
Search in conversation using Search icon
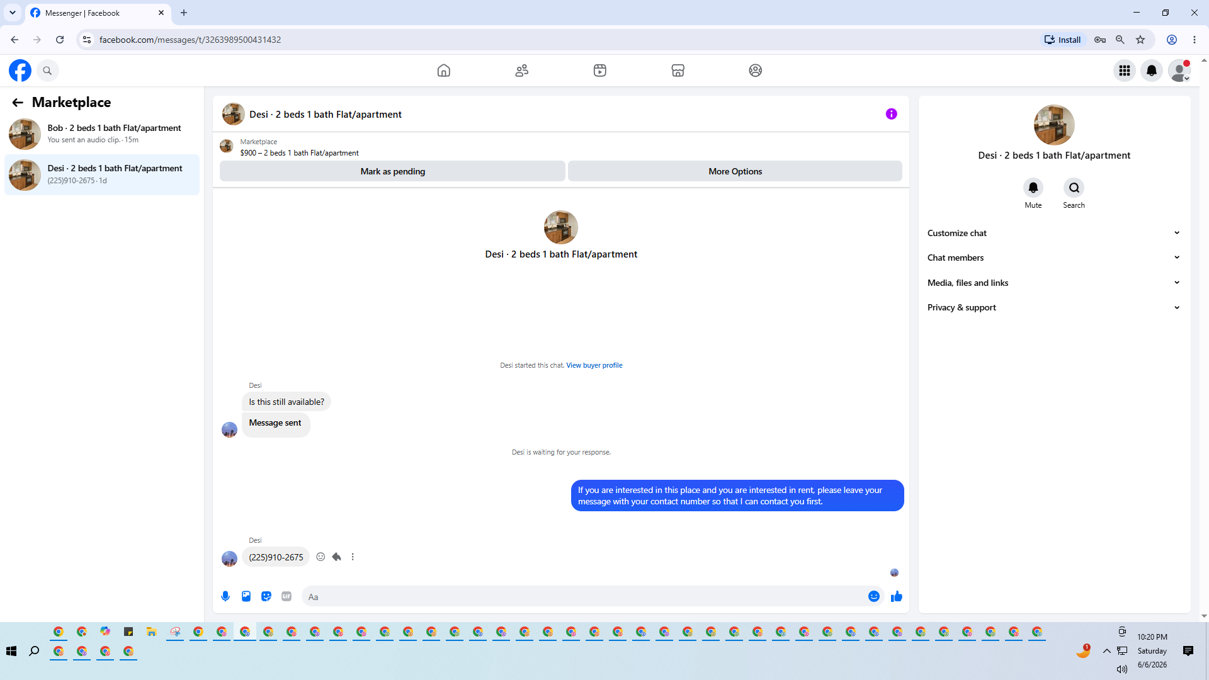coord(1074,188)
